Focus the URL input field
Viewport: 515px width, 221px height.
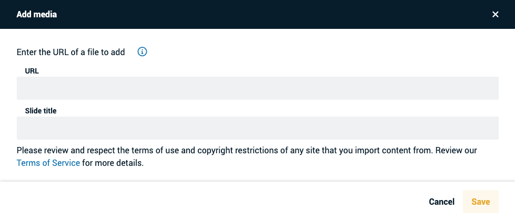[258, 88]
